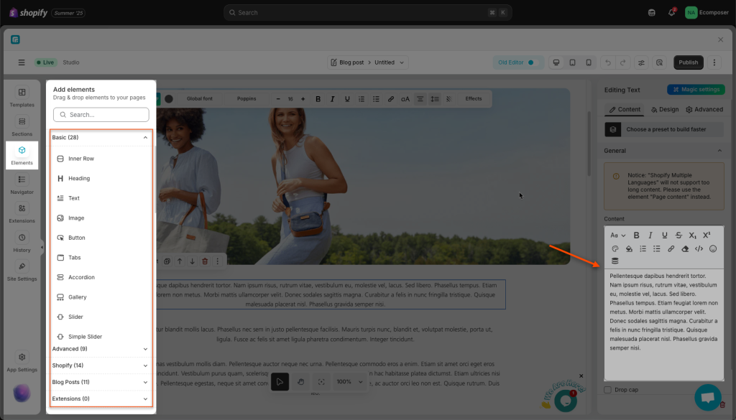The width and height of the screenshot is (736, 420).
Task: Switch to tablet preview icon
Action: pyautogui.click(x=572, y=62)
